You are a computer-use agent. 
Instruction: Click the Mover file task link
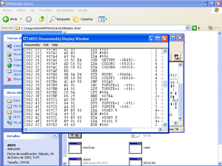[x=17, y=54]
